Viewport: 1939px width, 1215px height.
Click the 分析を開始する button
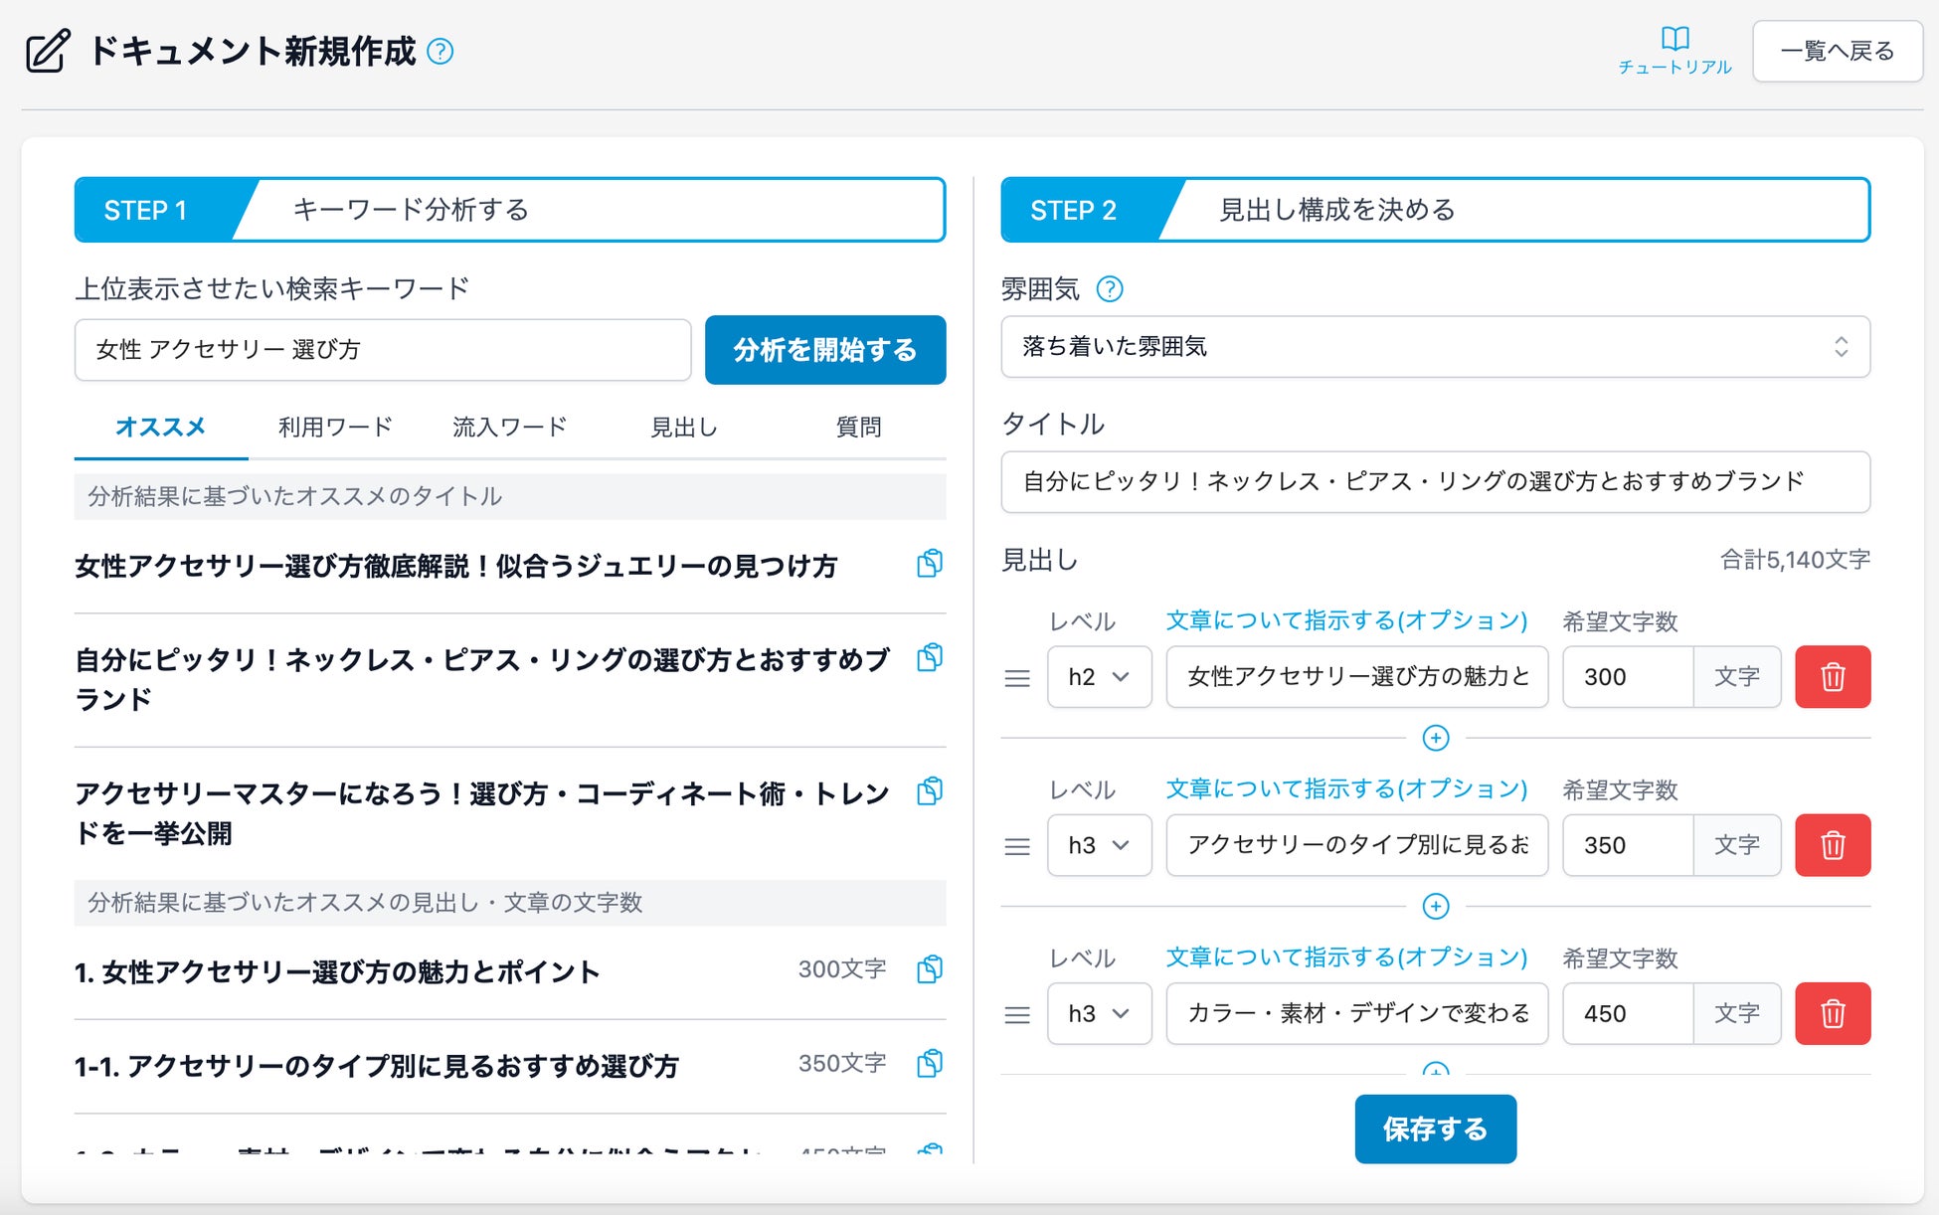point(824,350)
